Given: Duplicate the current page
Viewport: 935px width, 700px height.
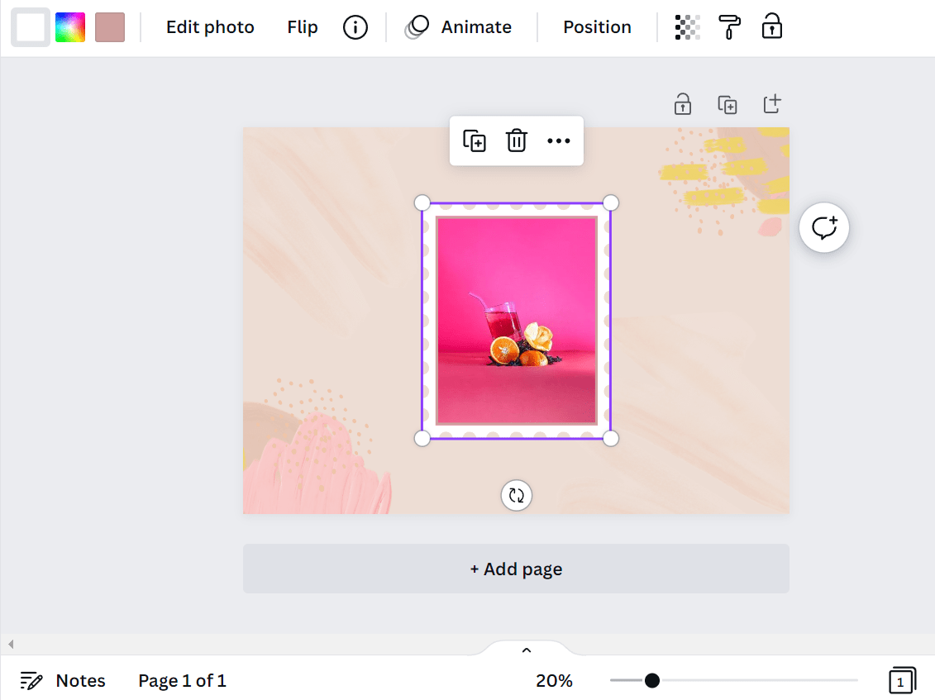Looking at the screenshot, I should [x=727, y=104].
